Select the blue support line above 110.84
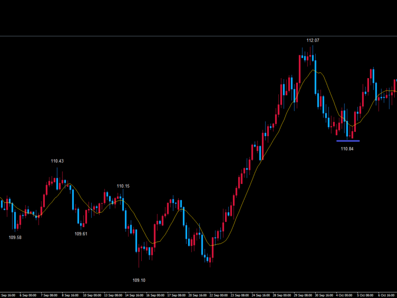 348,140
